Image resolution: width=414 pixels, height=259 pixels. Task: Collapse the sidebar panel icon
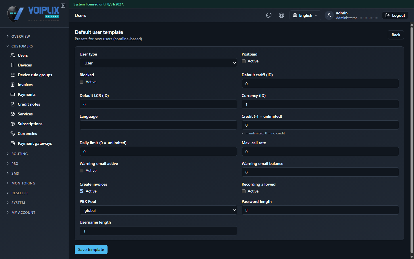[x=63, y=6]
